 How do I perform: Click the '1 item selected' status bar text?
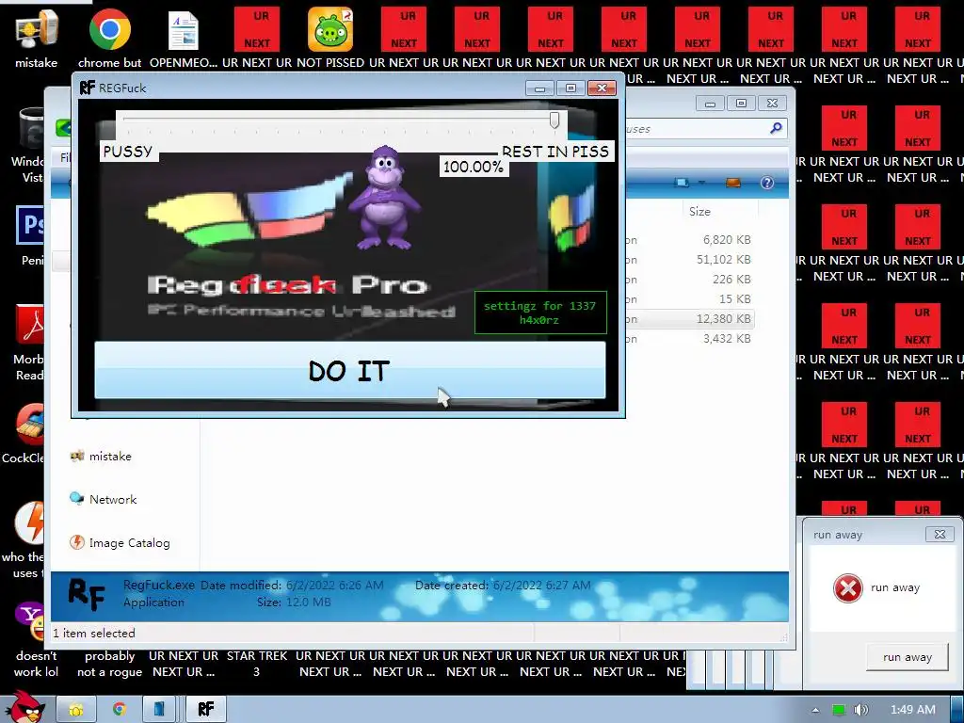(93, 634)
